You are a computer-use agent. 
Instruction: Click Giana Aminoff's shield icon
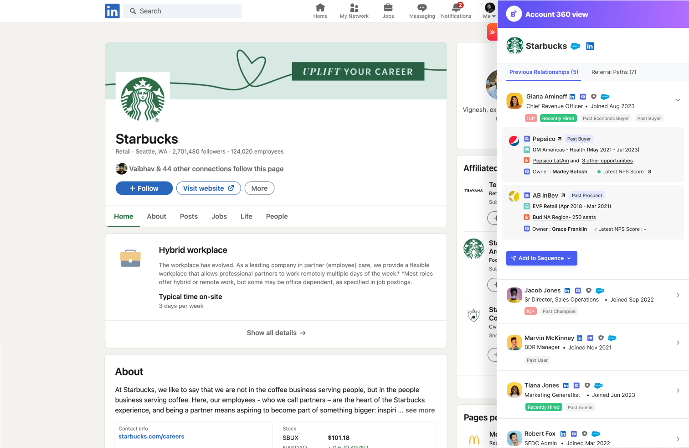594,97
